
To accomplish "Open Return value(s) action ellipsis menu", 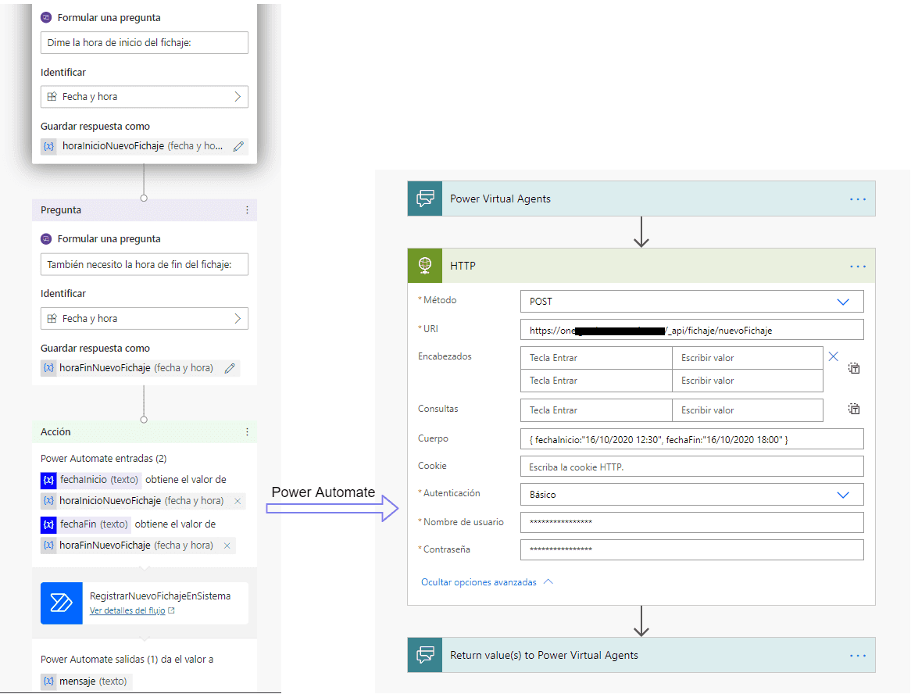I will (858, 656).
